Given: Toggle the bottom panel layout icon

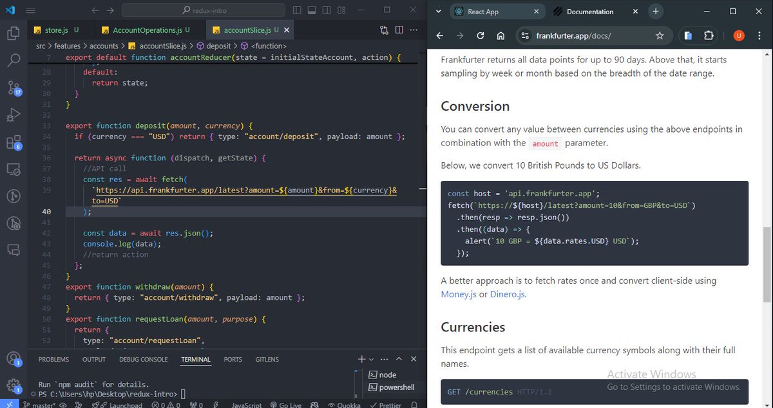Looking at the screenshot, I should 312,11.
